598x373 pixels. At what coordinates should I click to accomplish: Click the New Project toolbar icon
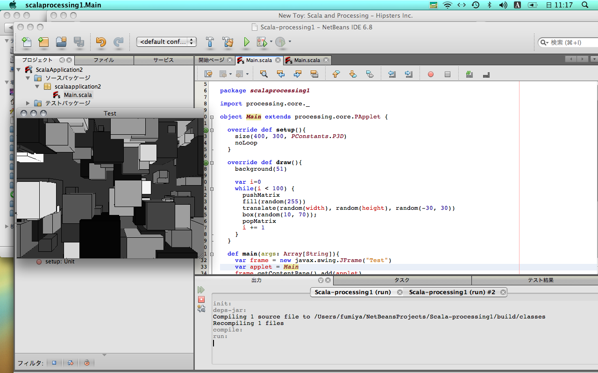point(43,42)
